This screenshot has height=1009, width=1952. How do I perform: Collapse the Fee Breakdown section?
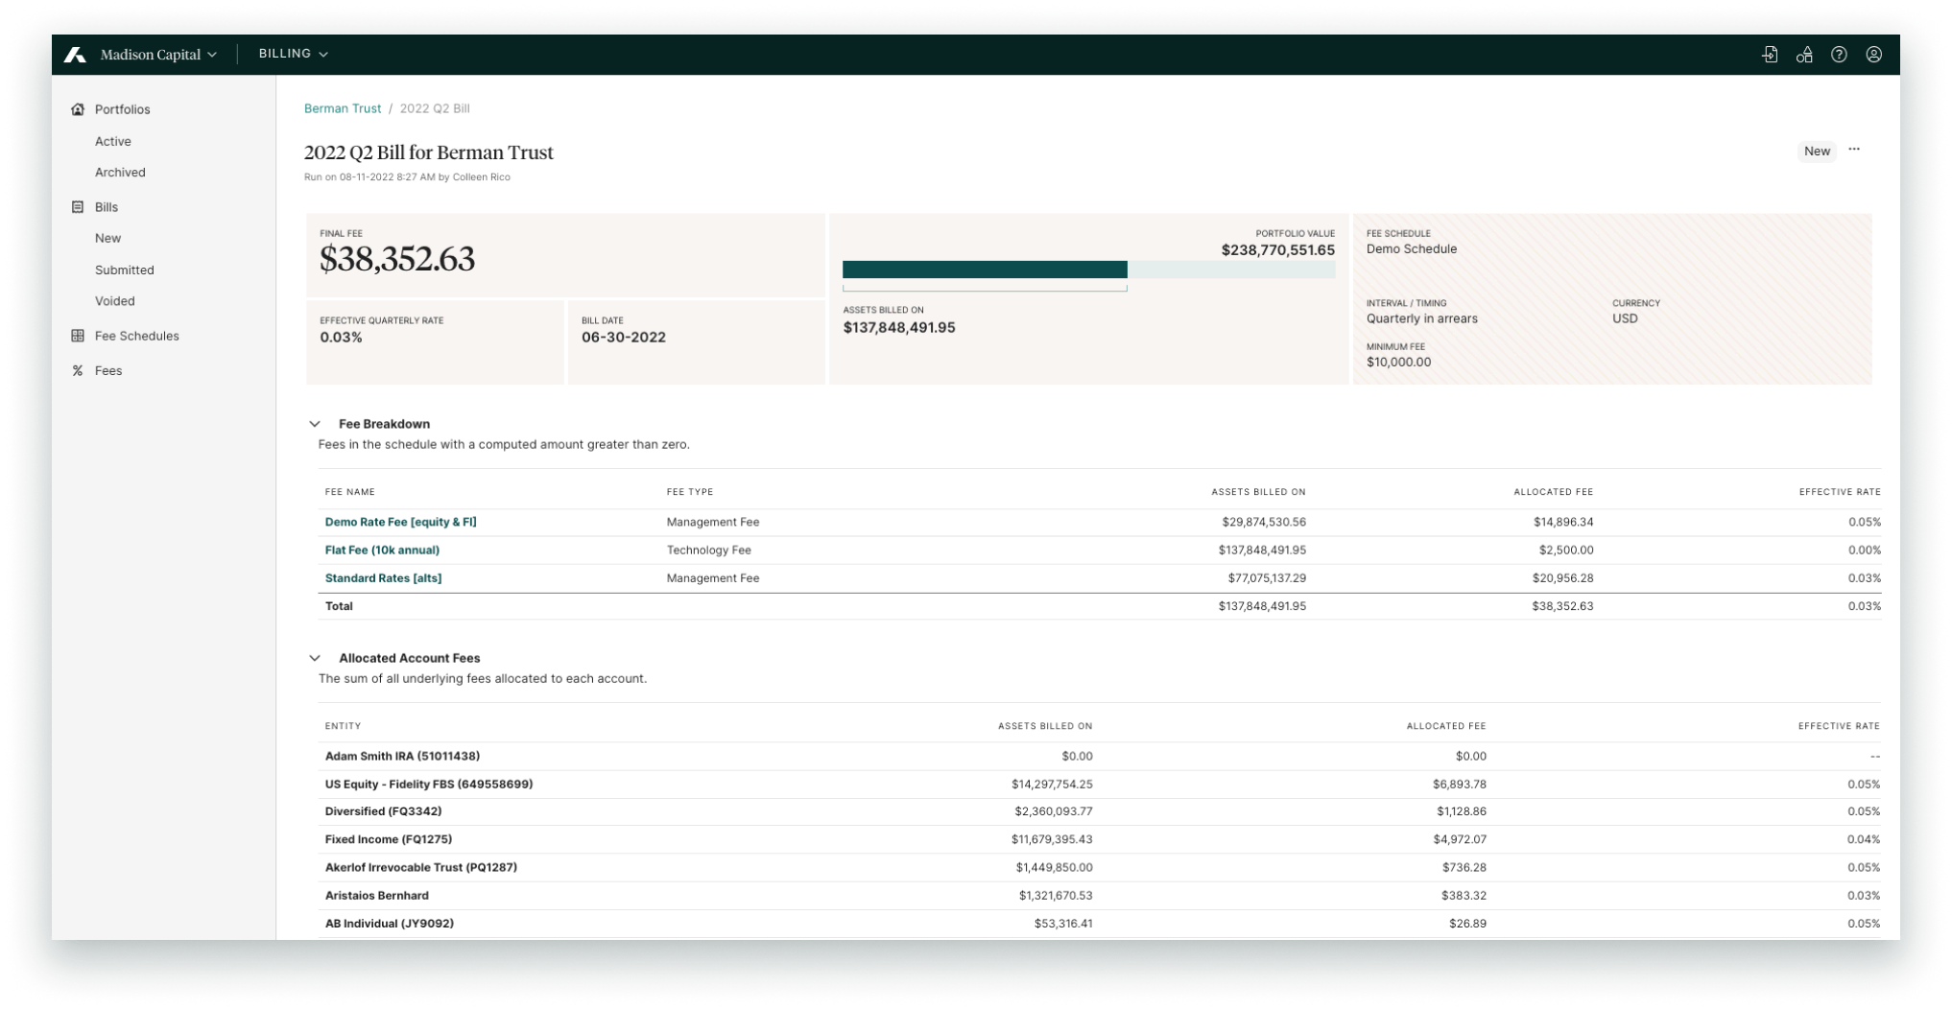315,423
